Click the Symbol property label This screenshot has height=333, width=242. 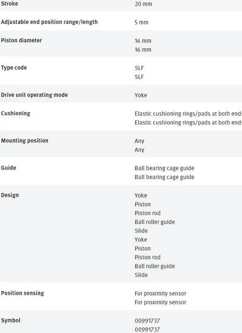click(11, 321)
